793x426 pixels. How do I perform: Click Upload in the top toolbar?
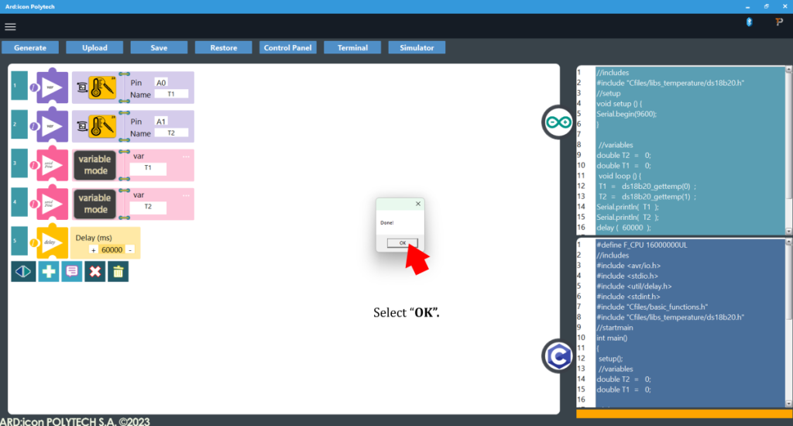coord(94,48)
